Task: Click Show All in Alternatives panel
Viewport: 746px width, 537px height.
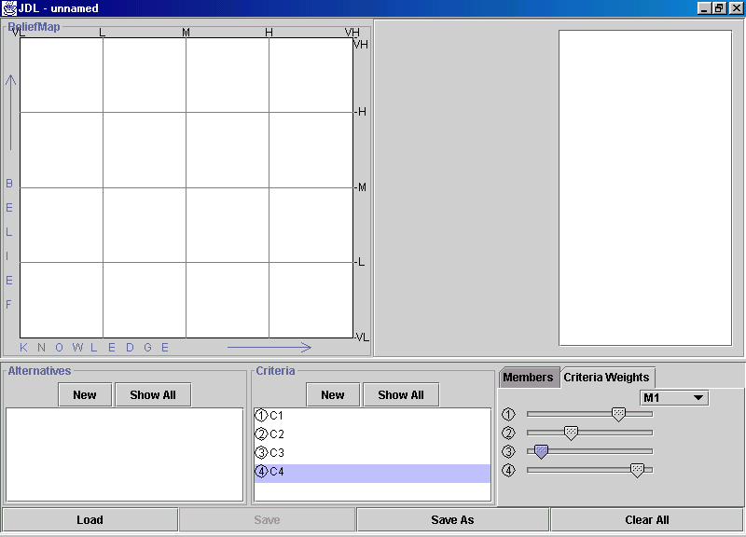Action: point(153,394)
